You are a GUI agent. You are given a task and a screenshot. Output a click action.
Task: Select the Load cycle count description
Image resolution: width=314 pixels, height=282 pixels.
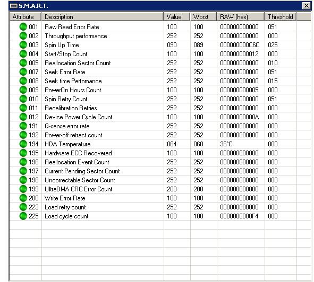67,216
